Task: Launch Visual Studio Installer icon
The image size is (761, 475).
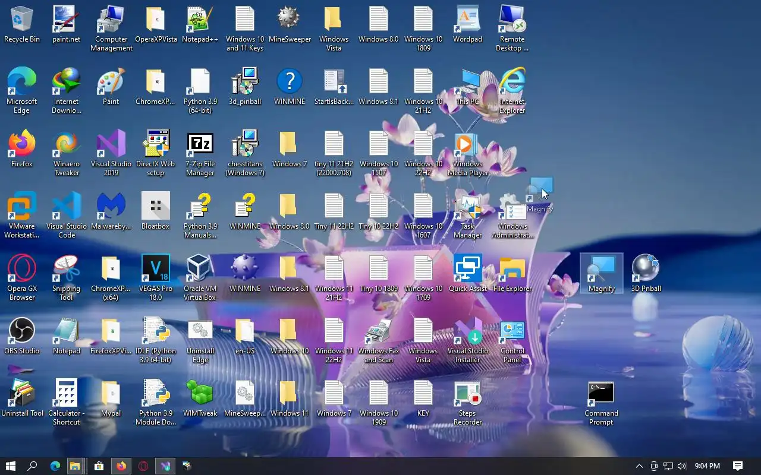Action: (468, 340)
